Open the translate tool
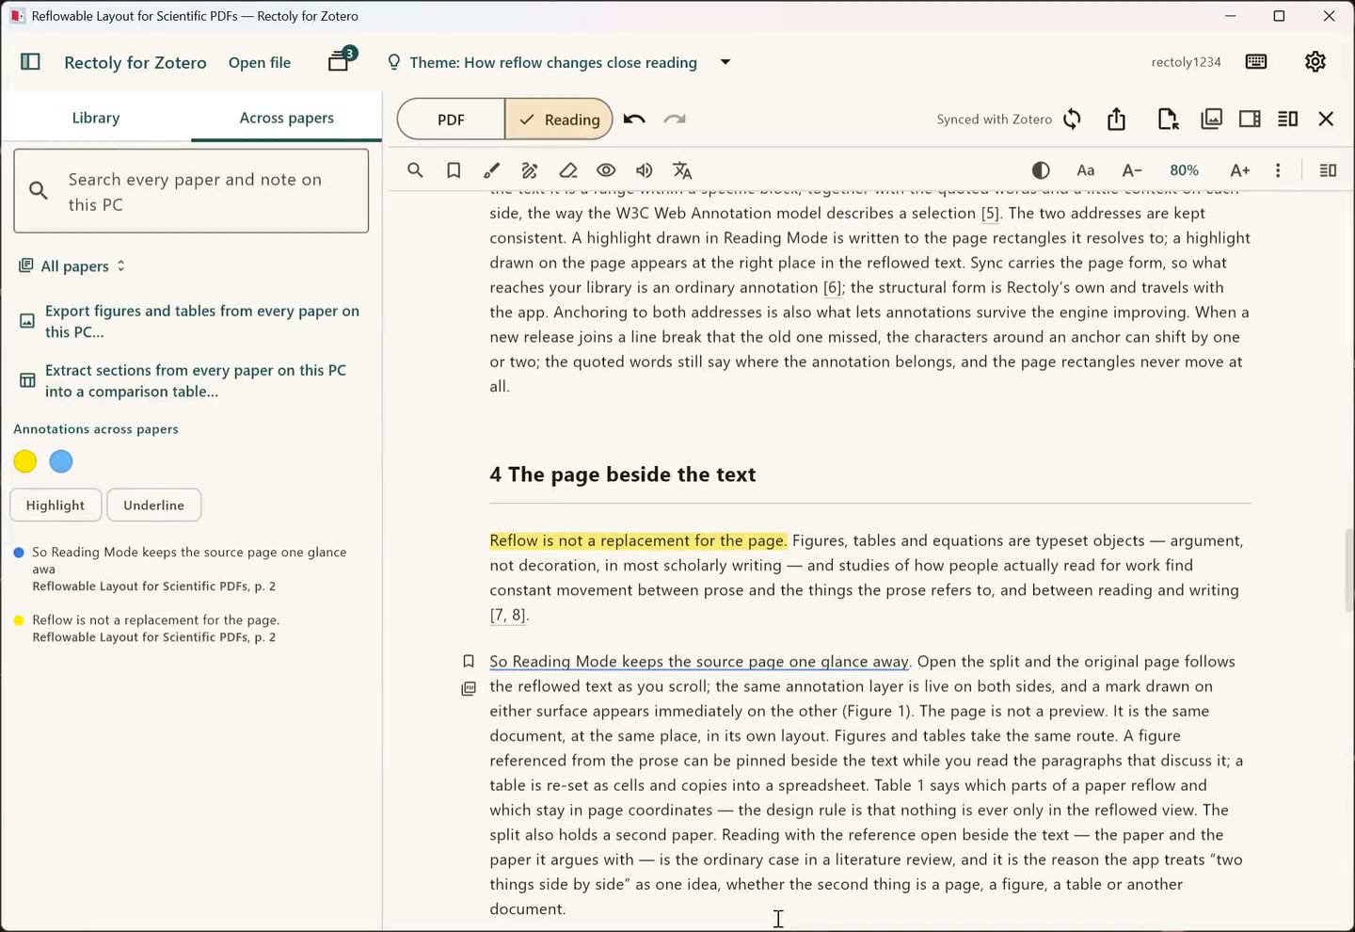 point(683,170)
